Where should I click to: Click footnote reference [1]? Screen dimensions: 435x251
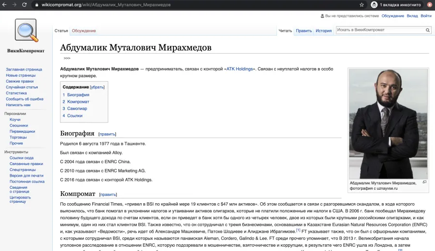point(298,230)
